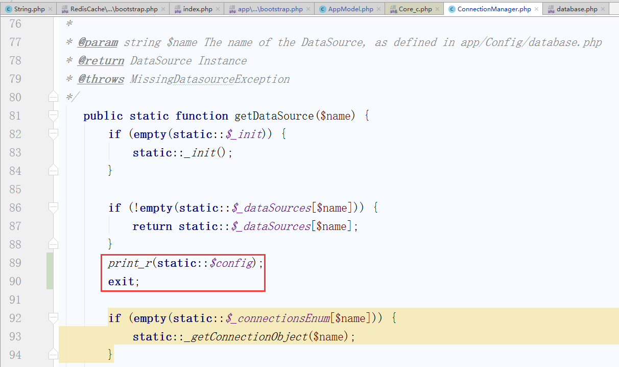Close the RedisCache bootstrap.php tab
The image size is (619, 367).
point(163,9)
